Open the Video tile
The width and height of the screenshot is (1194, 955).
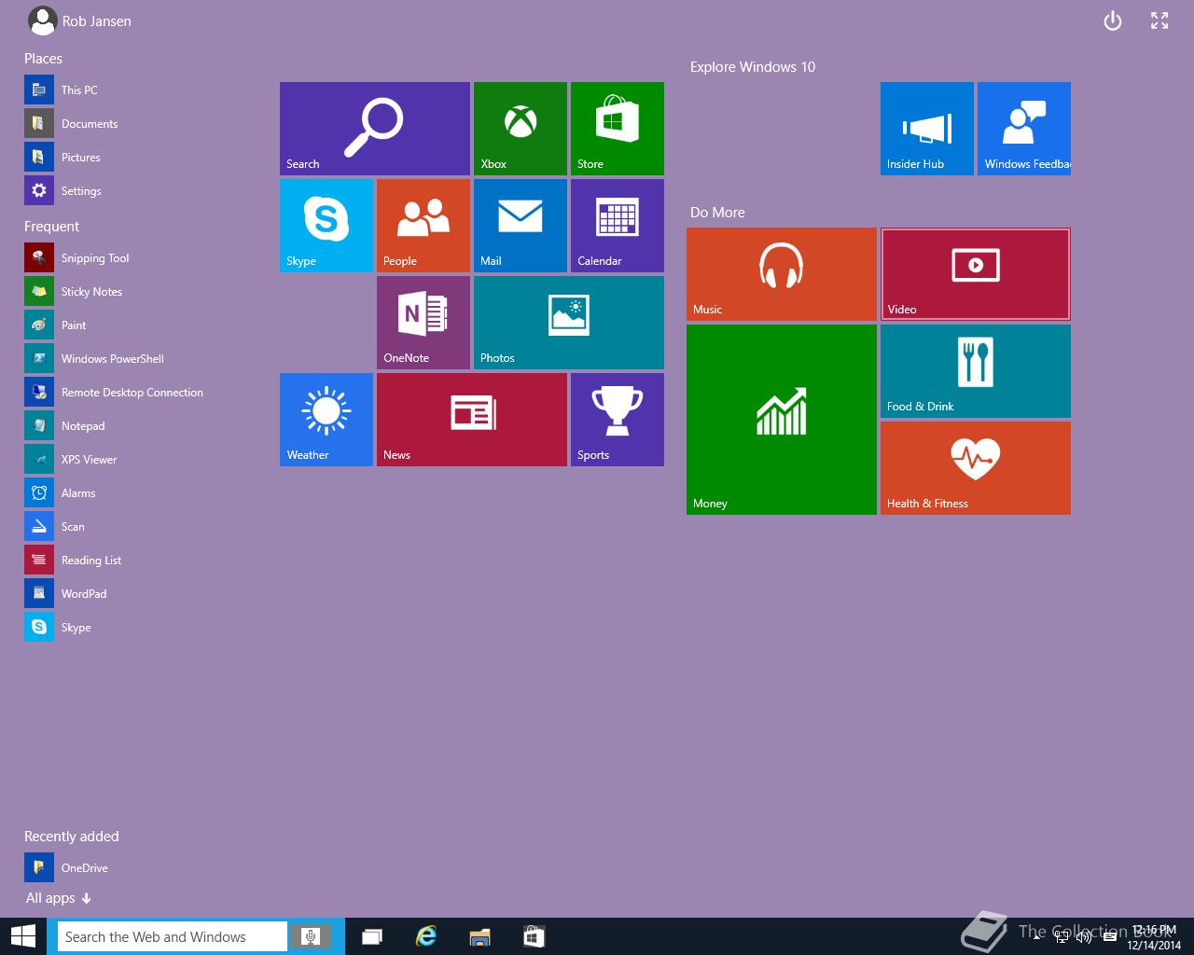pos(976,274)
